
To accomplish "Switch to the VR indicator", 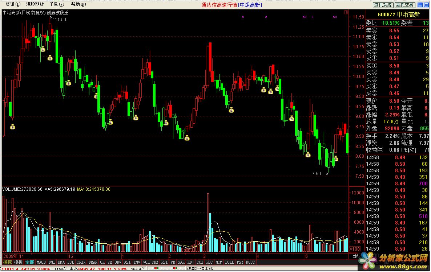I will [110, 263].
